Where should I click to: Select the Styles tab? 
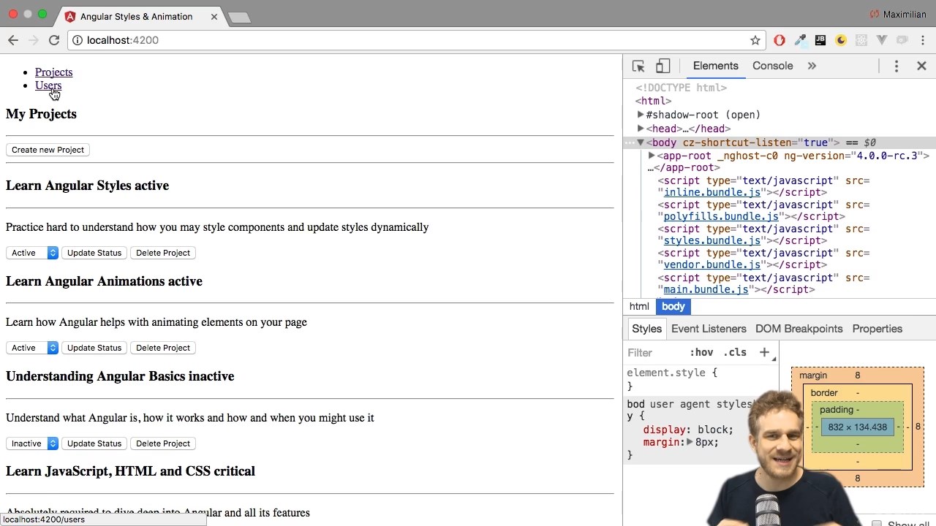point(646,329)
